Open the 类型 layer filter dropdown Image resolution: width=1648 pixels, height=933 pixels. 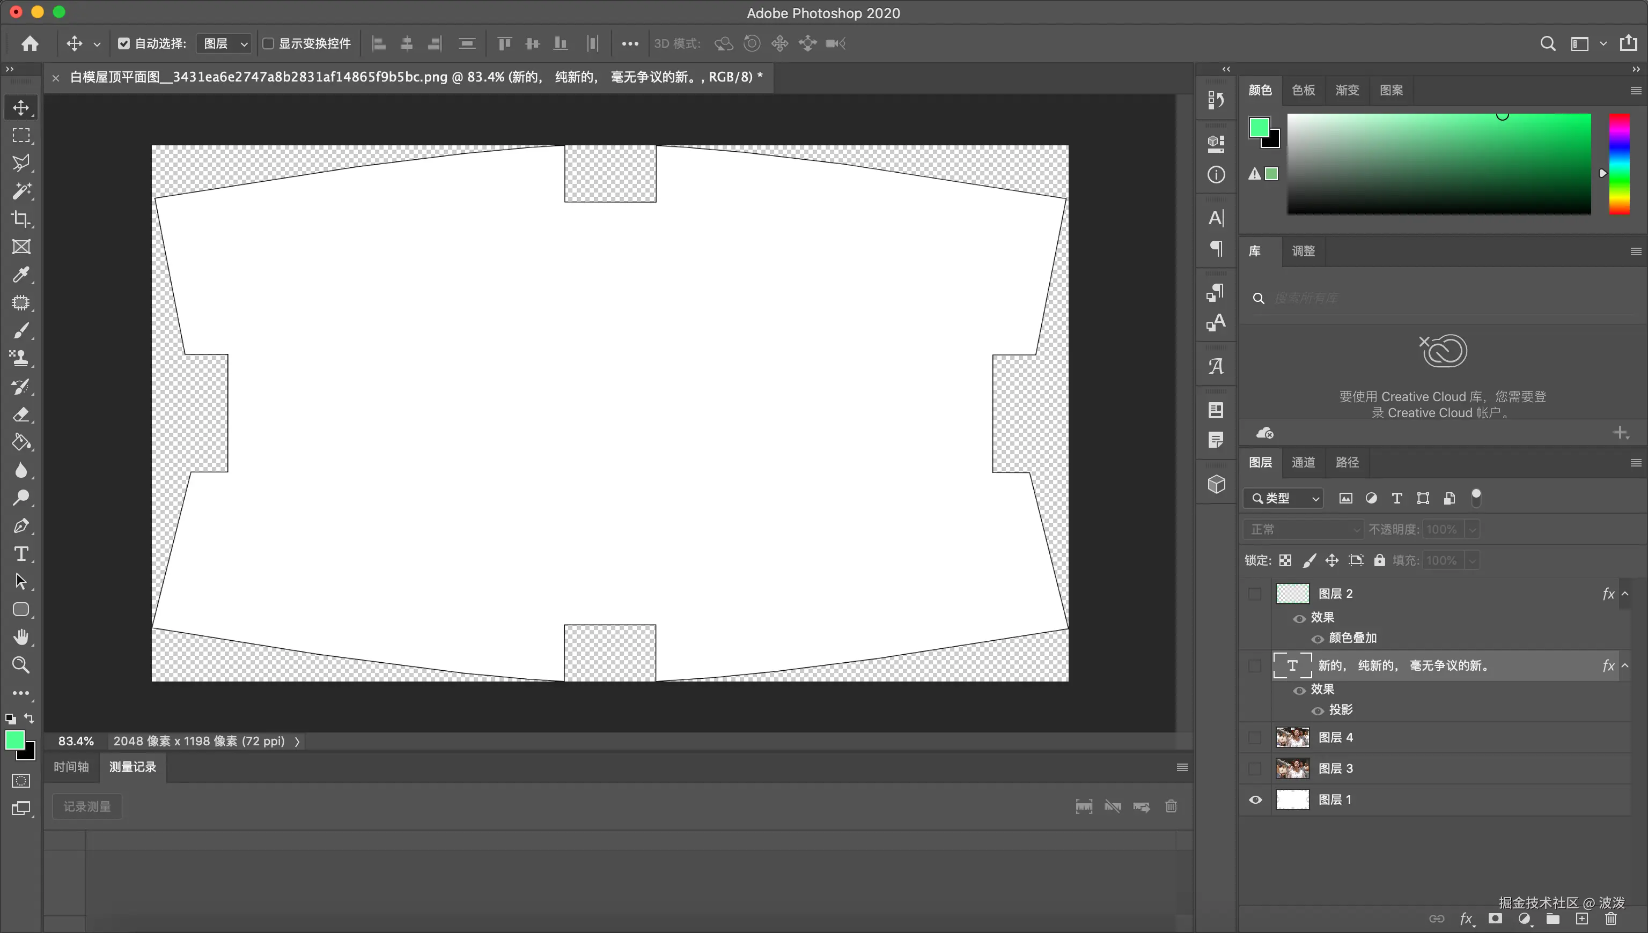pos(1284,498)
